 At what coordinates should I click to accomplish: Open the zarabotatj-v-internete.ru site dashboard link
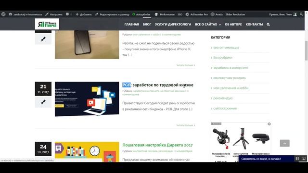[x=26, y=14]
